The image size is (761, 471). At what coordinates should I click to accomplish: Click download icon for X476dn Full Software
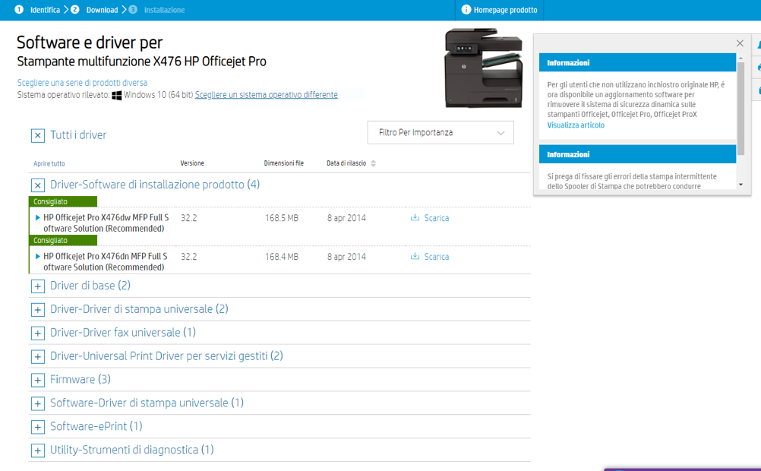click(415, 257)
